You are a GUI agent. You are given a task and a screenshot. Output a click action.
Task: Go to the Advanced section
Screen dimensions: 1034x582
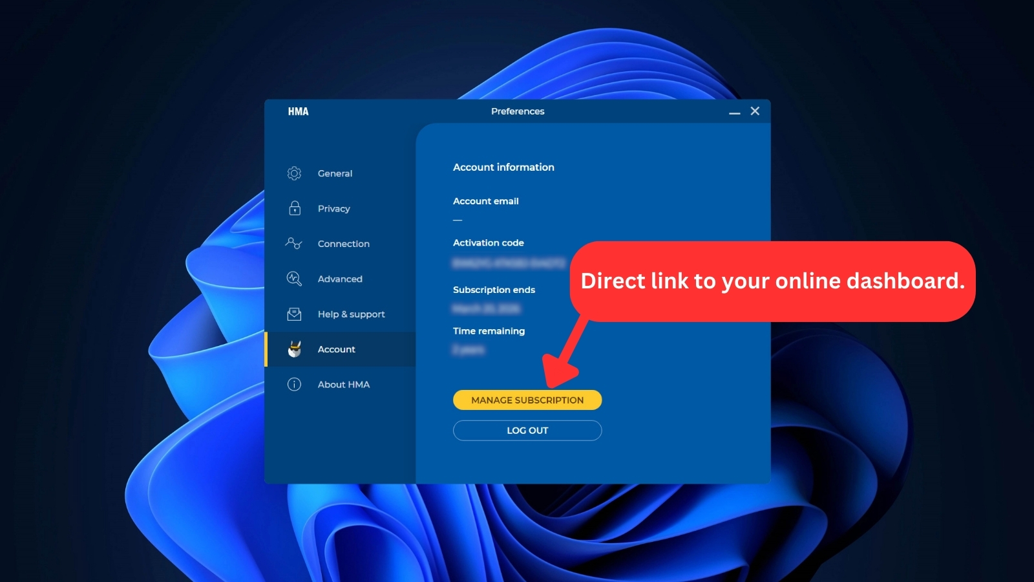click(x=340, y=279)
